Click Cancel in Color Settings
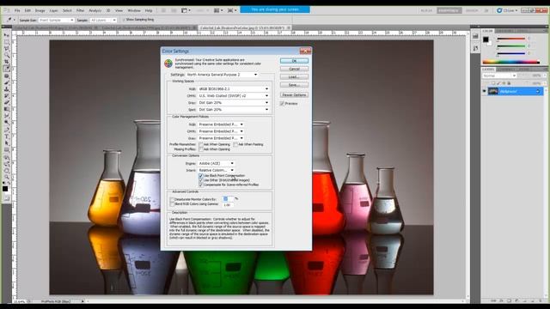Image resolution: width=550 pixels, height=309 pixels. point(294,69)
